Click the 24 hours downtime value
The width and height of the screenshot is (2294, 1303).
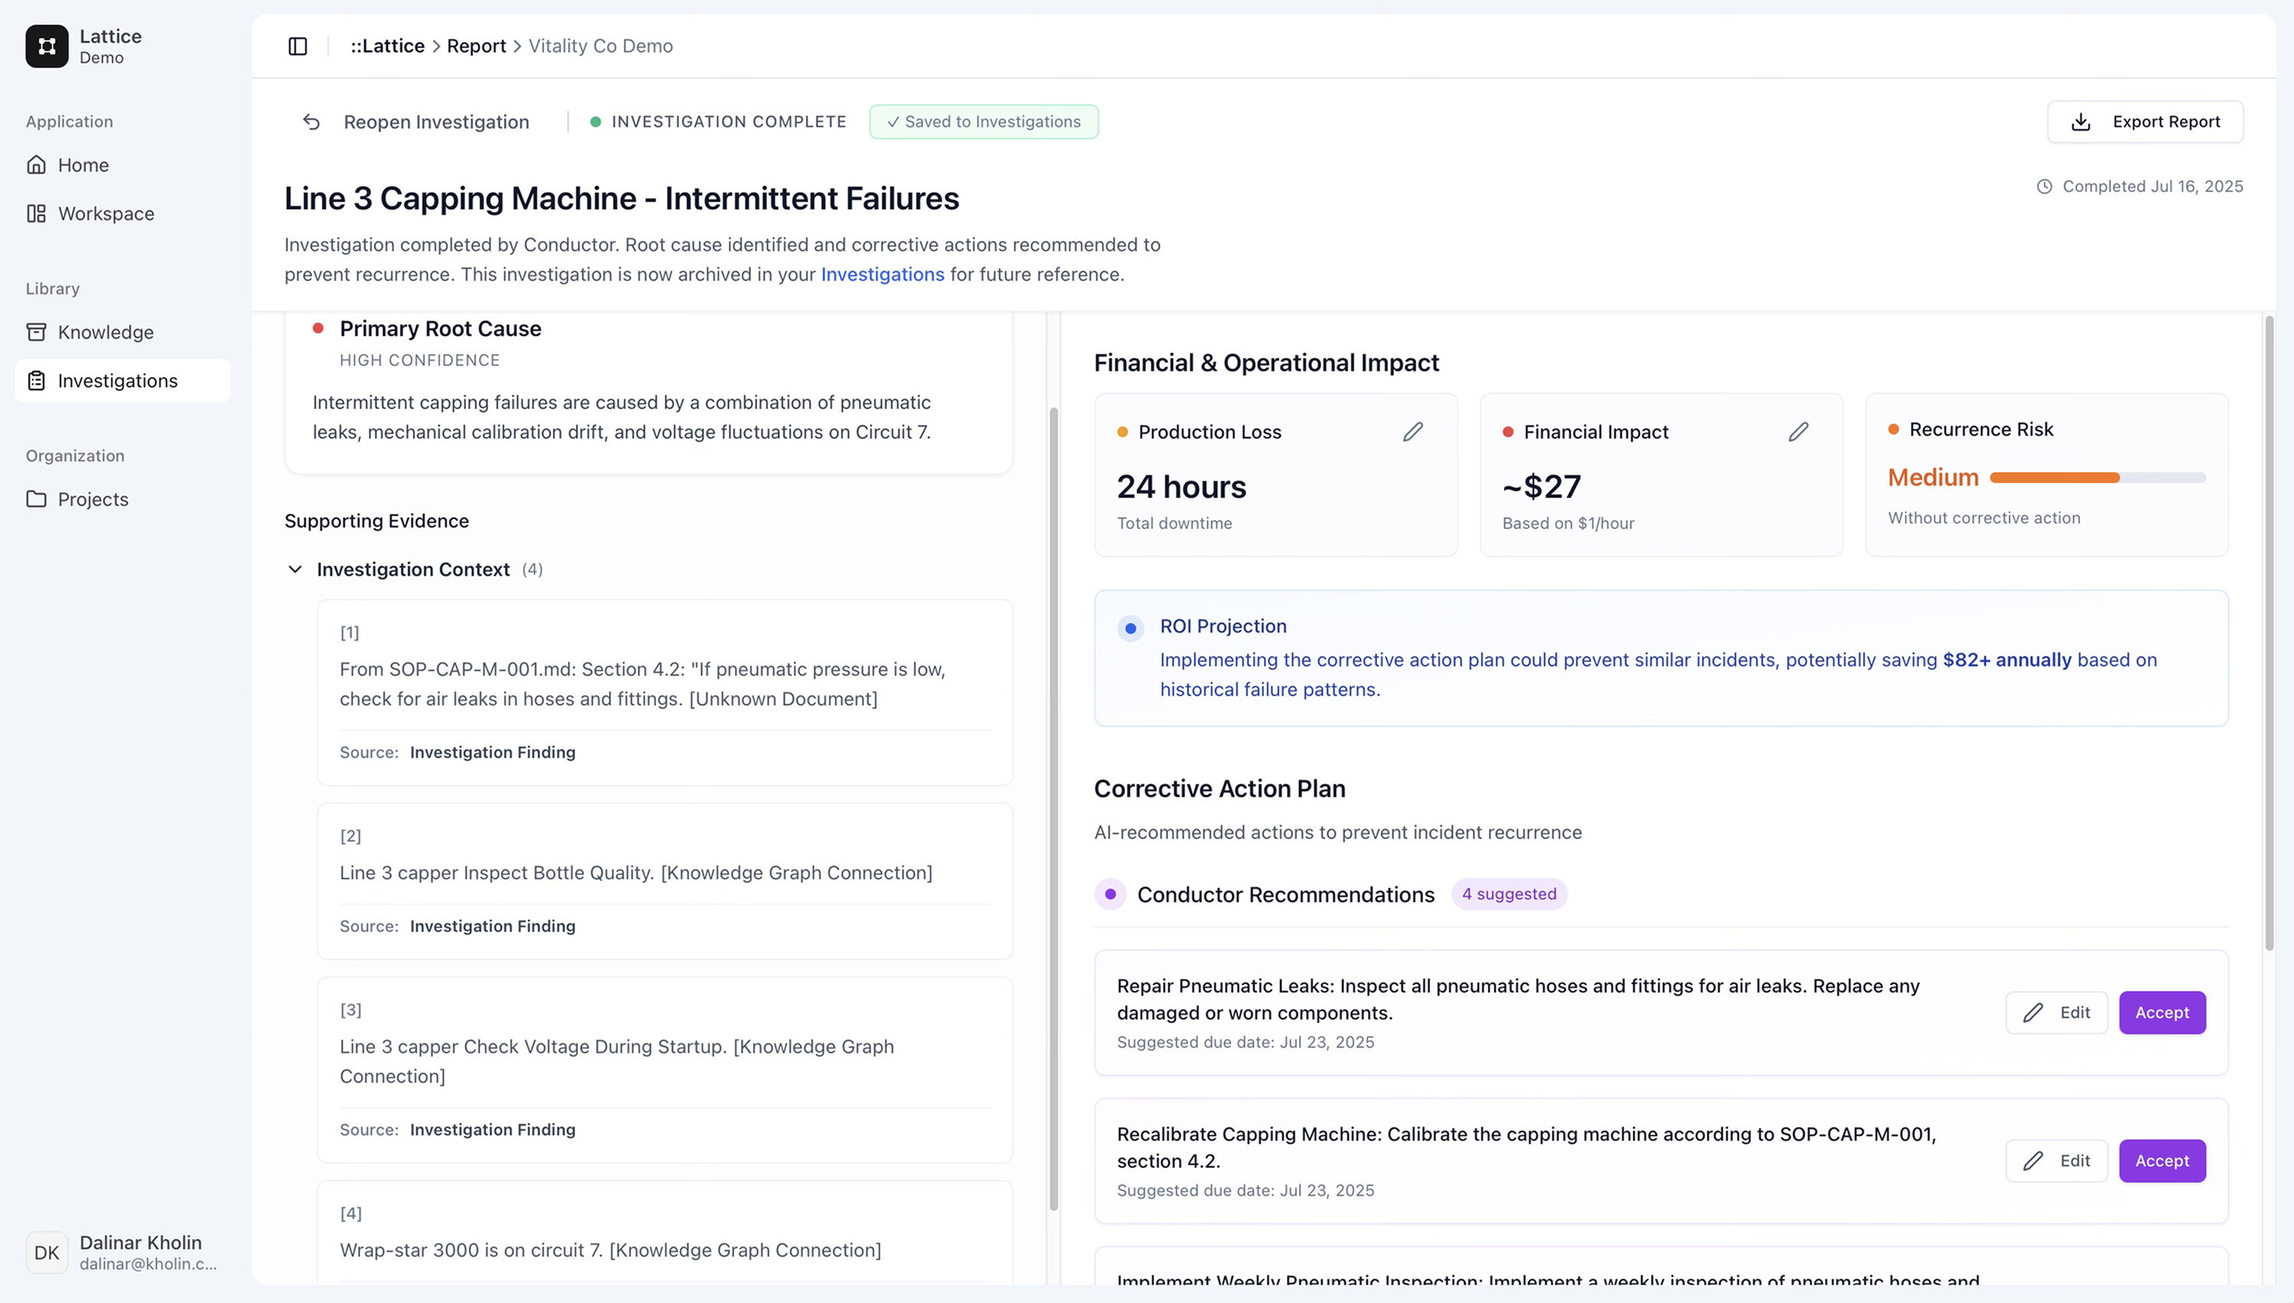[1181, 487]
